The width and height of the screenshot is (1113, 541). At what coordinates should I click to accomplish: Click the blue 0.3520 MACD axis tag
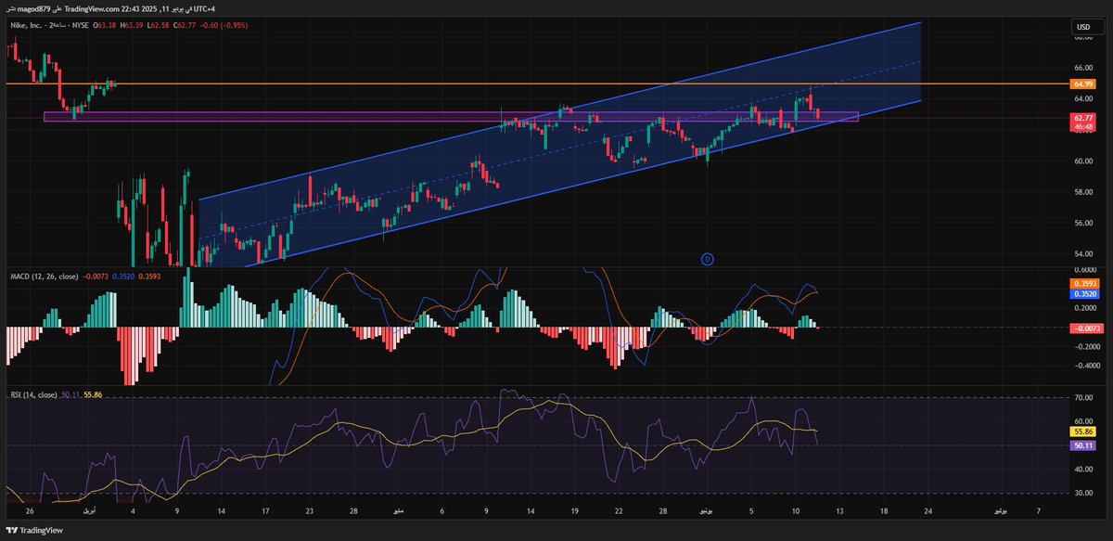tap(1082, 293)
